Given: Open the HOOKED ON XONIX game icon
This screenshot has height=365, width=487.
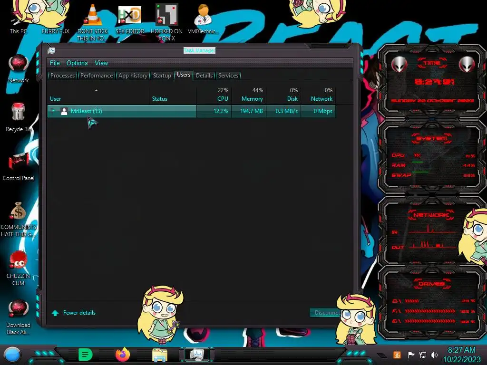Looking at the screenshot, I should (x=166, y=22).
